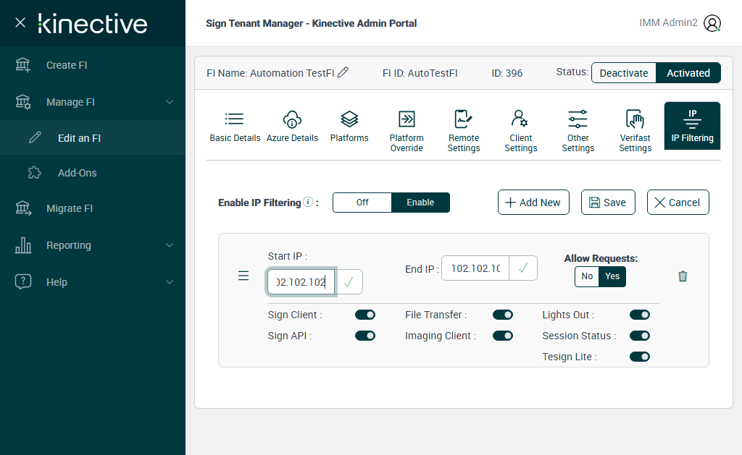Toggle the Session Status switch
The image size is (742, 455).
coord(640,336)
